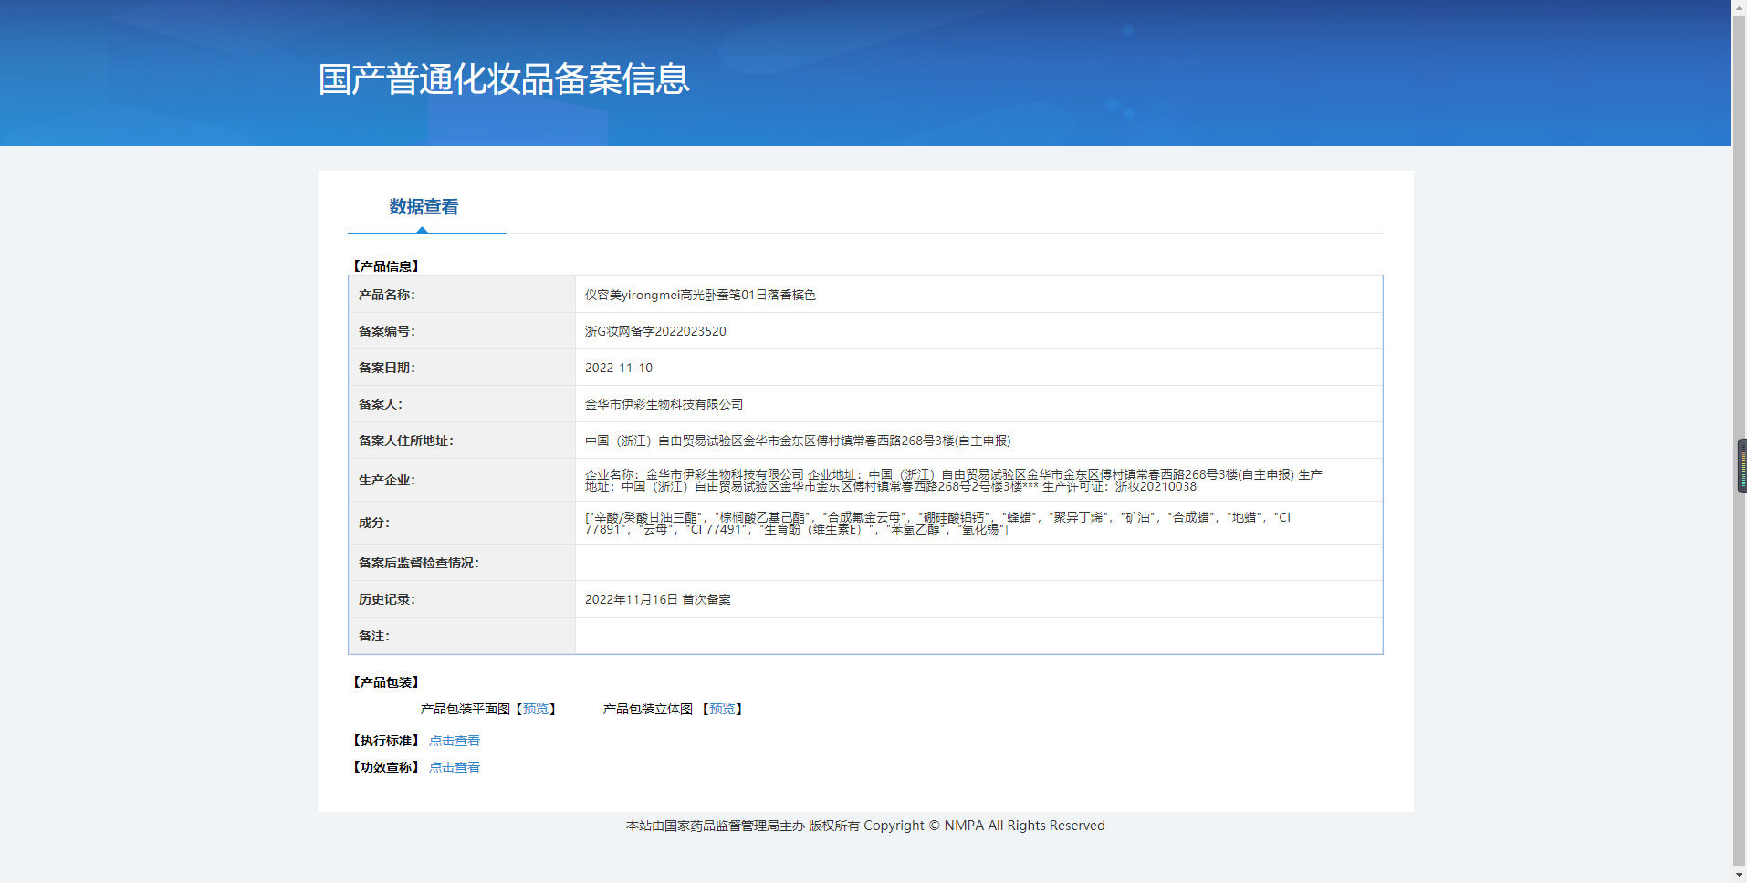Select the filing number 浙G妆网备字2022023520
This screenshot has height=883, width=1747.
655,331
